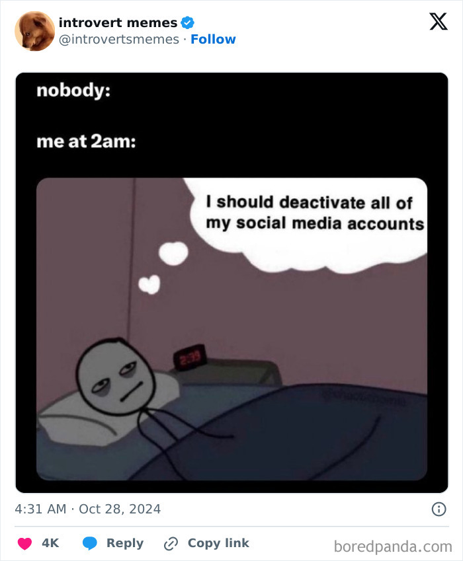The image size is (463, 561).
Task: Click the chain link icon
Action: point(171,543)
